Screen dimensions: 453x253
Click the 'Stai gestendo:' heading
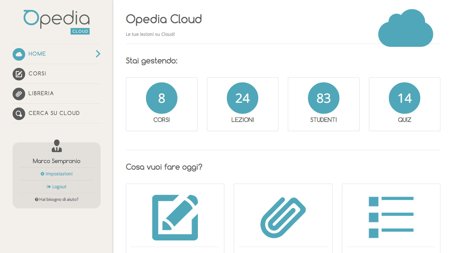(152, 61)
